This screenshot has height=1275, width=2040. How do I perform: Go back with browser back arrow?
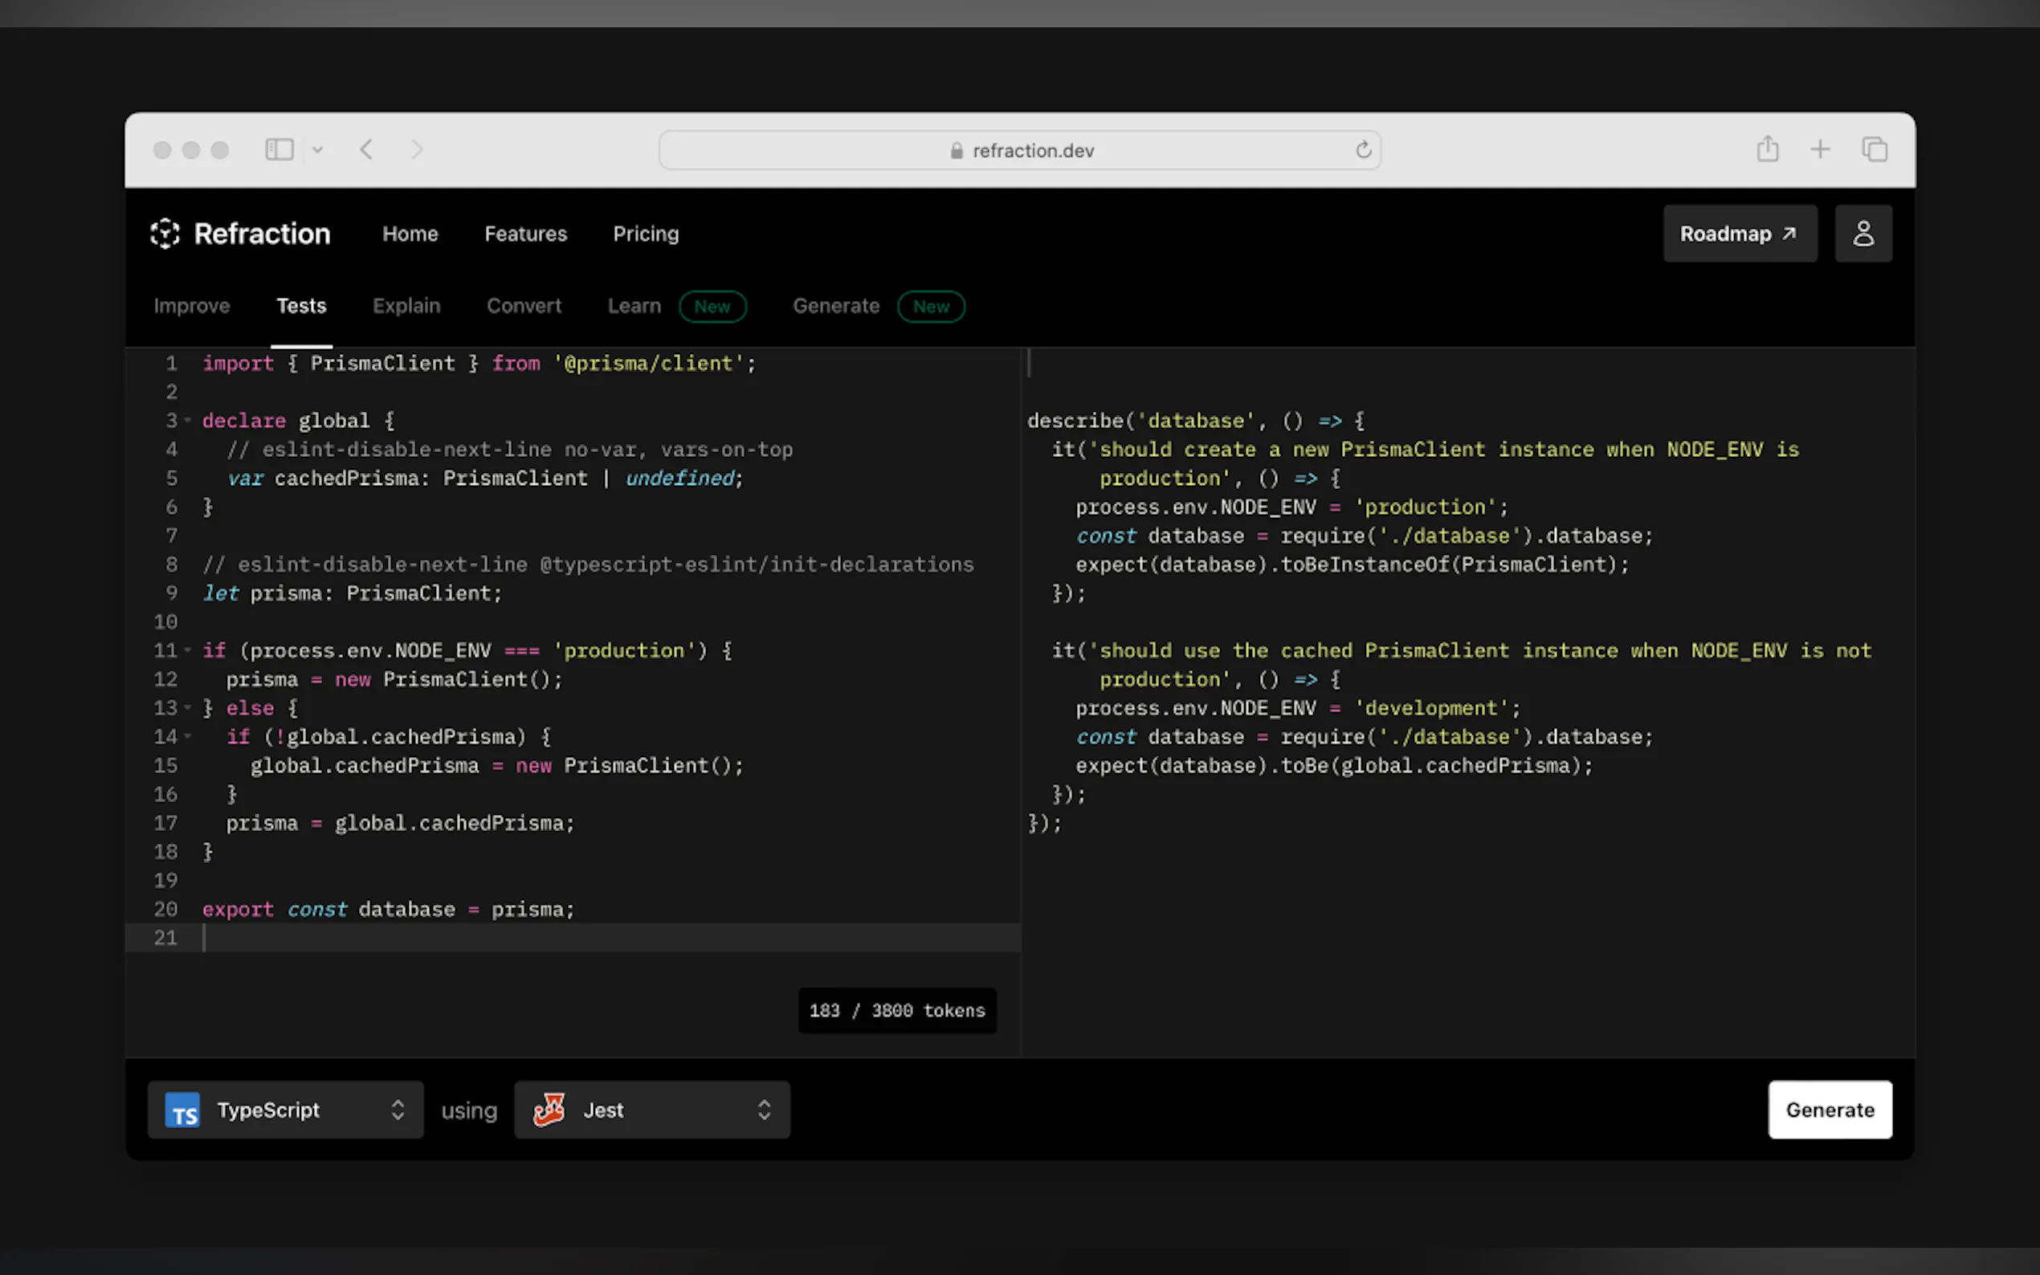coord(366,150)
